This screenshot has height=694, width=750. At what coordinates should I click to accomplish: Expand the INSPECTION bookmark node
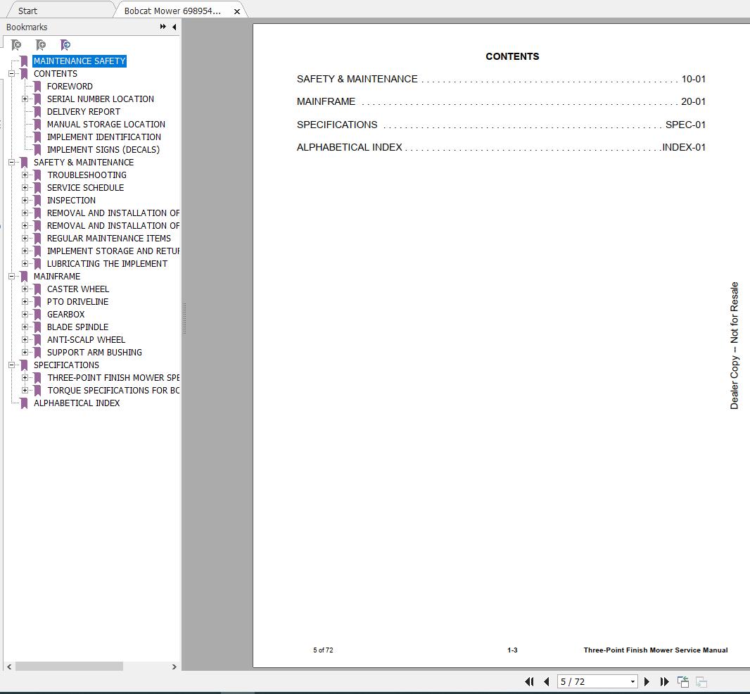click(x=25, y=201)
